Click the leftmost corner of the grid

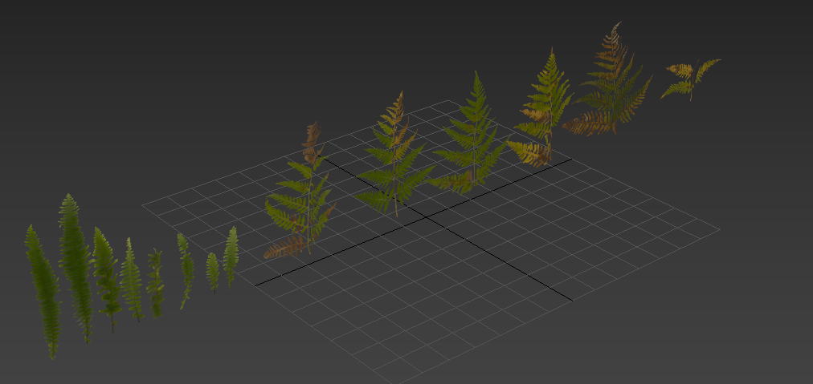click(143, 205)
